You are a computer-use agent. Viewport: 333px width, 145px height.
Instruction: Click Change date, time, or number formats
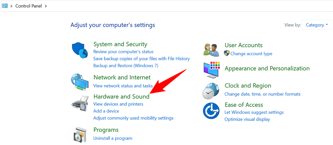tap(262, 94)
